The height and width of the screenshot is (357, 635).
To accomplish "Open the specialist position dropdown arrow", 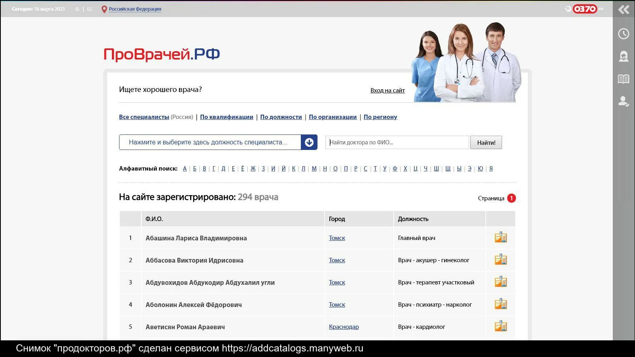I will click(x=309, y=142).
